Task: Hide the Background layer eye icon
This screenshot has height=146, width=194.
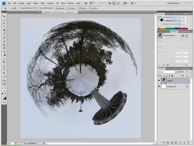Action: click(159, 86)
